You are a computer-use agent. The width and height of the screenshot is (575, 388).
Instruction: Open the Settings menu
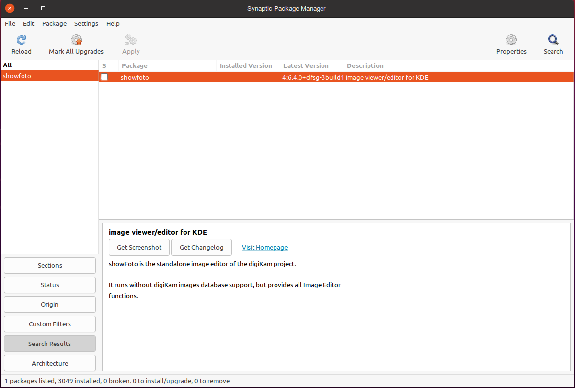[86, 23]
